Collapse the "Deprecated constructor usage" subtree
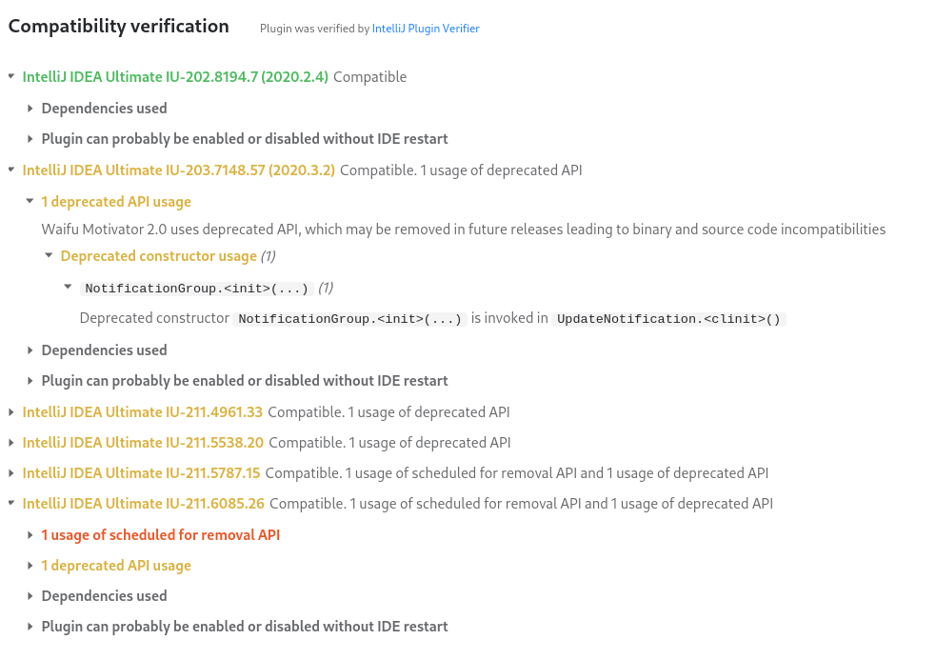Screen dimensions: 936x660 click(x=48, y=256)
